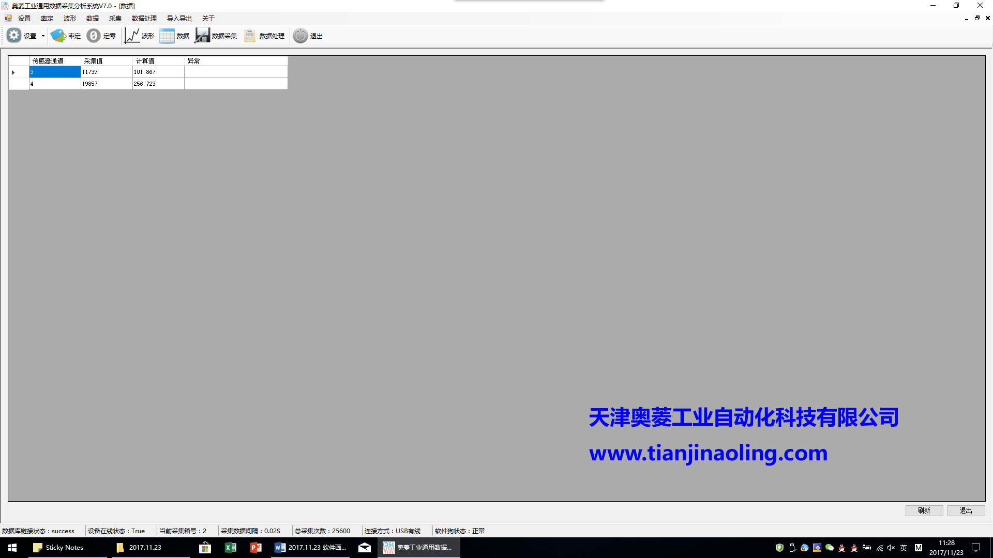Screen dimensions: 993x558
Task: Open the 波形 waveform chart icon
Action: 132,36
